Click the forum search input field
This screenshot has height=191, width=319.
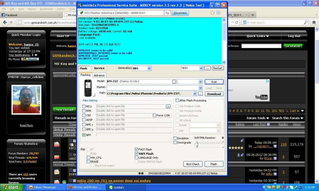[x=261, y=46]
